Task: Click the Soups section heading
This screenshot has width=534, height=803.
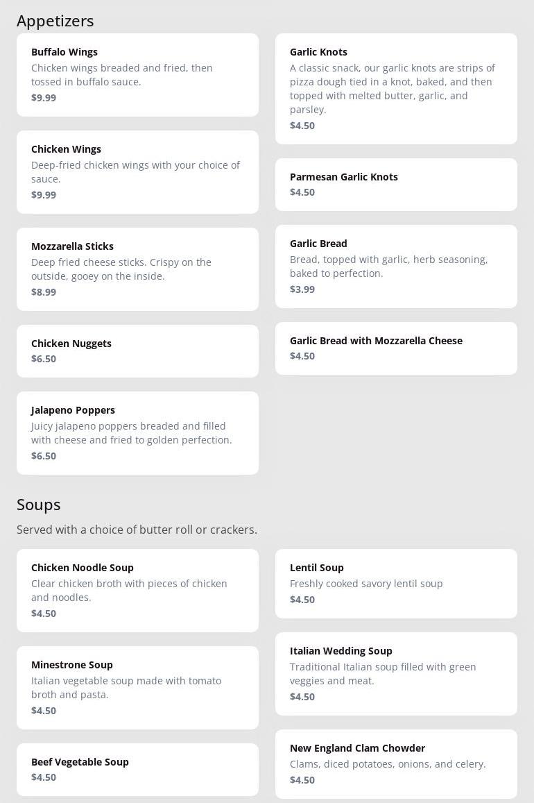Action: pyautogui.click(x=39, y=505)
